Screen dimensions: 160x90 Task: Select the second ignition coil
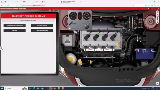(x=96, y=37)
